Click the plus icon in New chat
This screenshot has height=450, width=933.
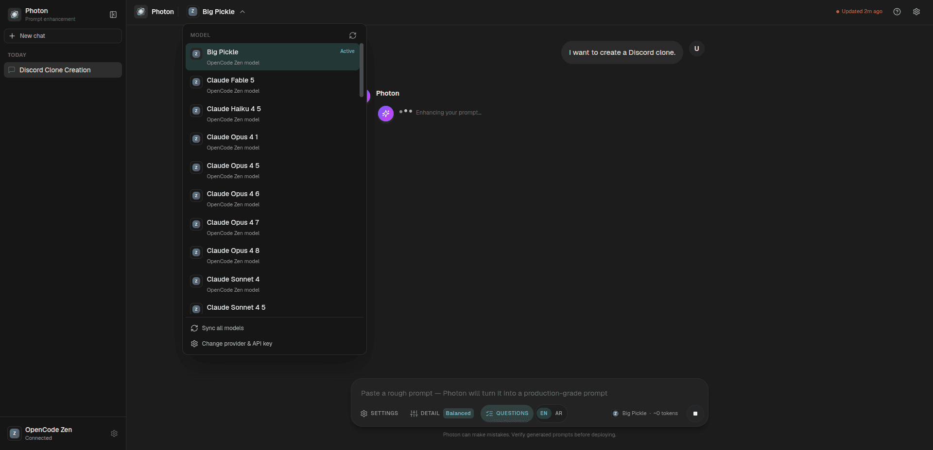[x=12, y=36]
